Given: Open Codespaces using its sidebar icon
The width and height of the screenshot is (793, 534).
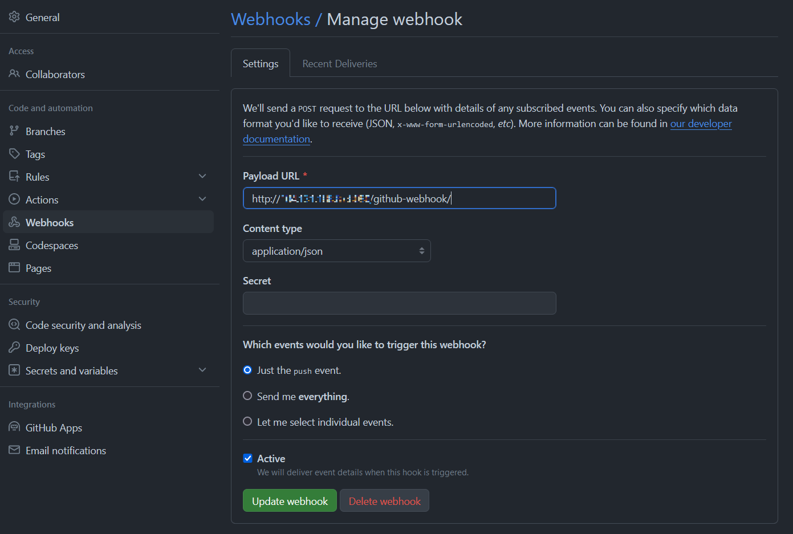Looking at the screenshot, I should [x=14, y=245].
